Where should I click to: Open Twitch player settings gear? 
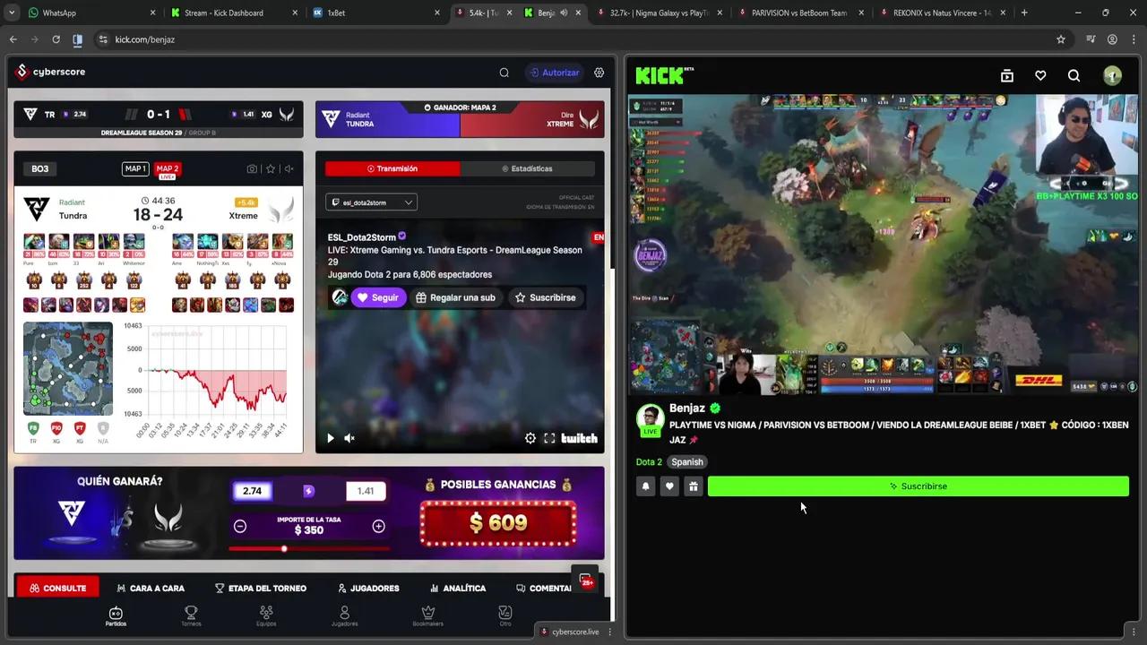click(530, 438)
